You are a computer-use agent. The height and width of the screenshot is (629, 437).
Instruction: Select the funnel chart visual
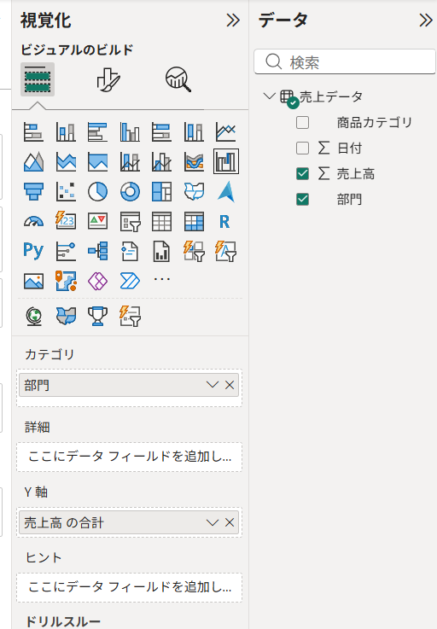33,191
